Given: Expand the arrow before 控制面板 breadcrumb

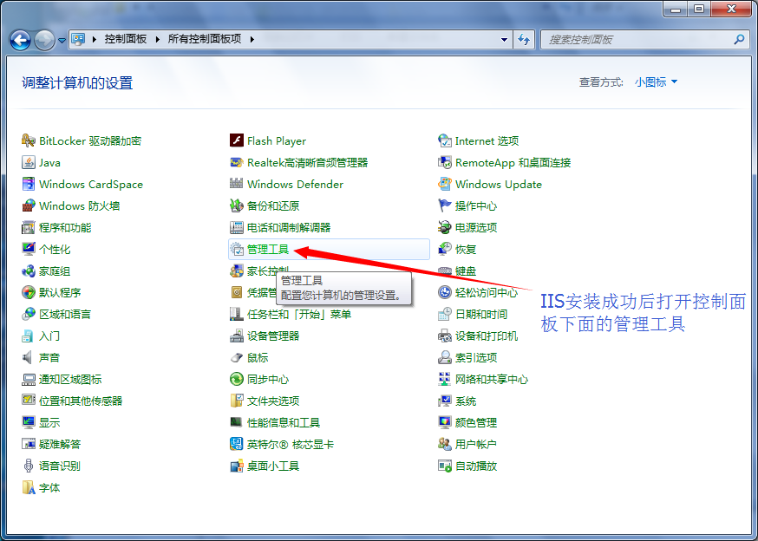Looking at the screenshot, I should pos(94,39).
